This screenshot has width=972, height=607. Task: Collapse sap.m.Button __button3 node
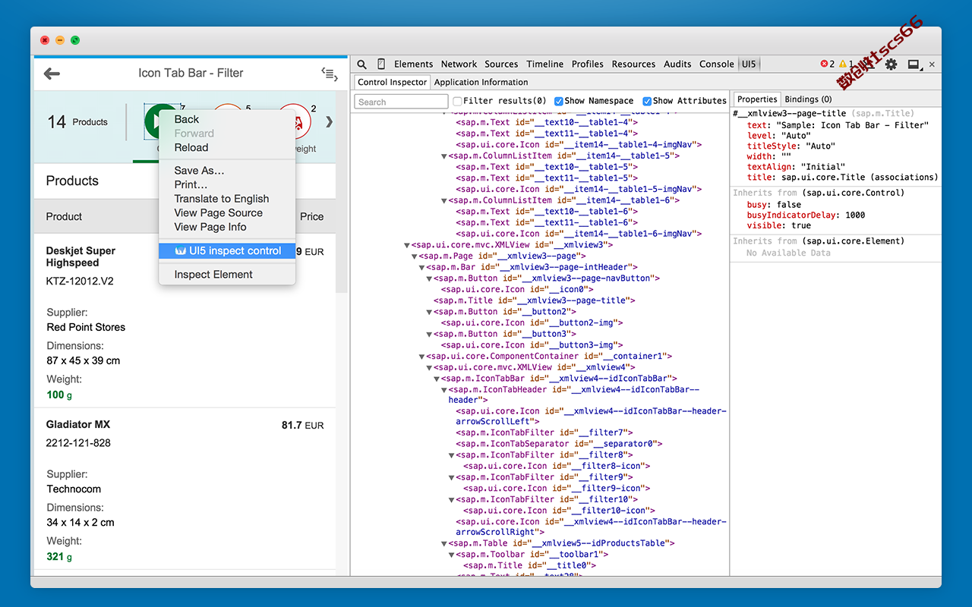click(x=430, y=334)
